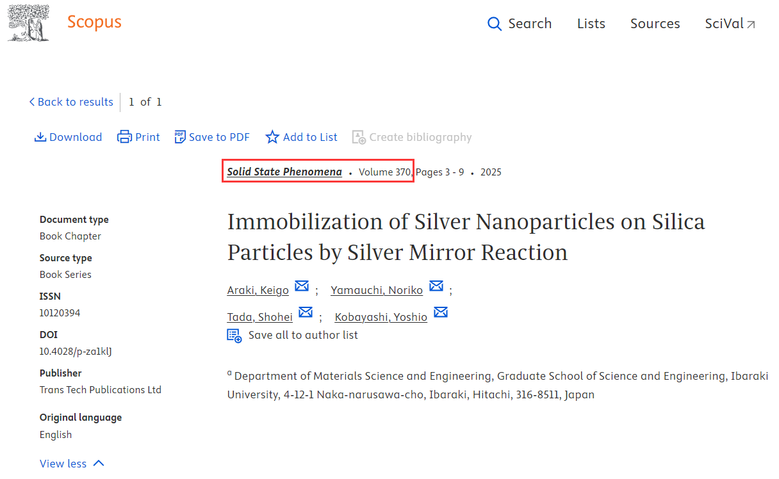Open the Solid State Phenomena source link
Viewport: 779px width, 479px height.
(x=284, y=172)
